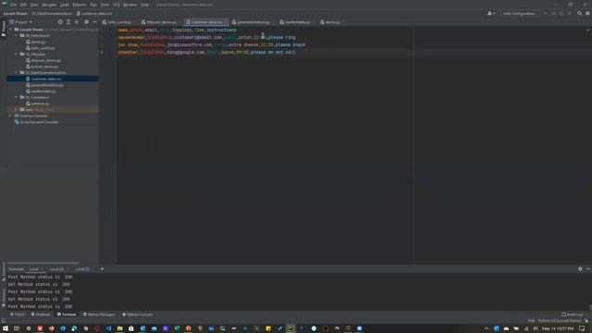This screenshot has width=592, height=333.
Task: Click the taskbar date and time
Action: [x=558, y=328]
